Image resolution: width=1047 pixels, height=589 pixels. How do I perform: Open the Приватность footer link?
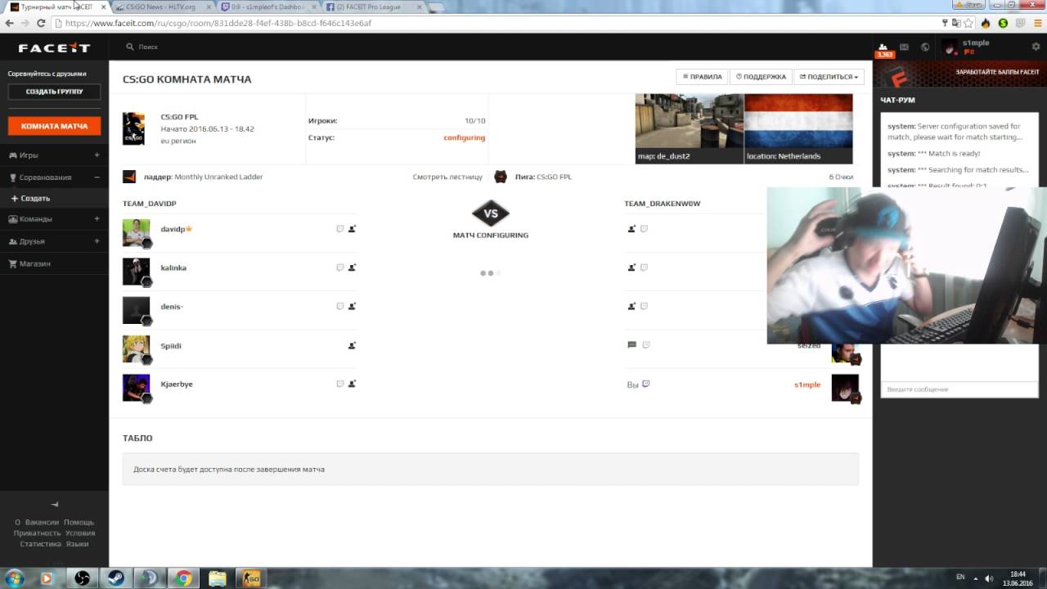point(38,533)
